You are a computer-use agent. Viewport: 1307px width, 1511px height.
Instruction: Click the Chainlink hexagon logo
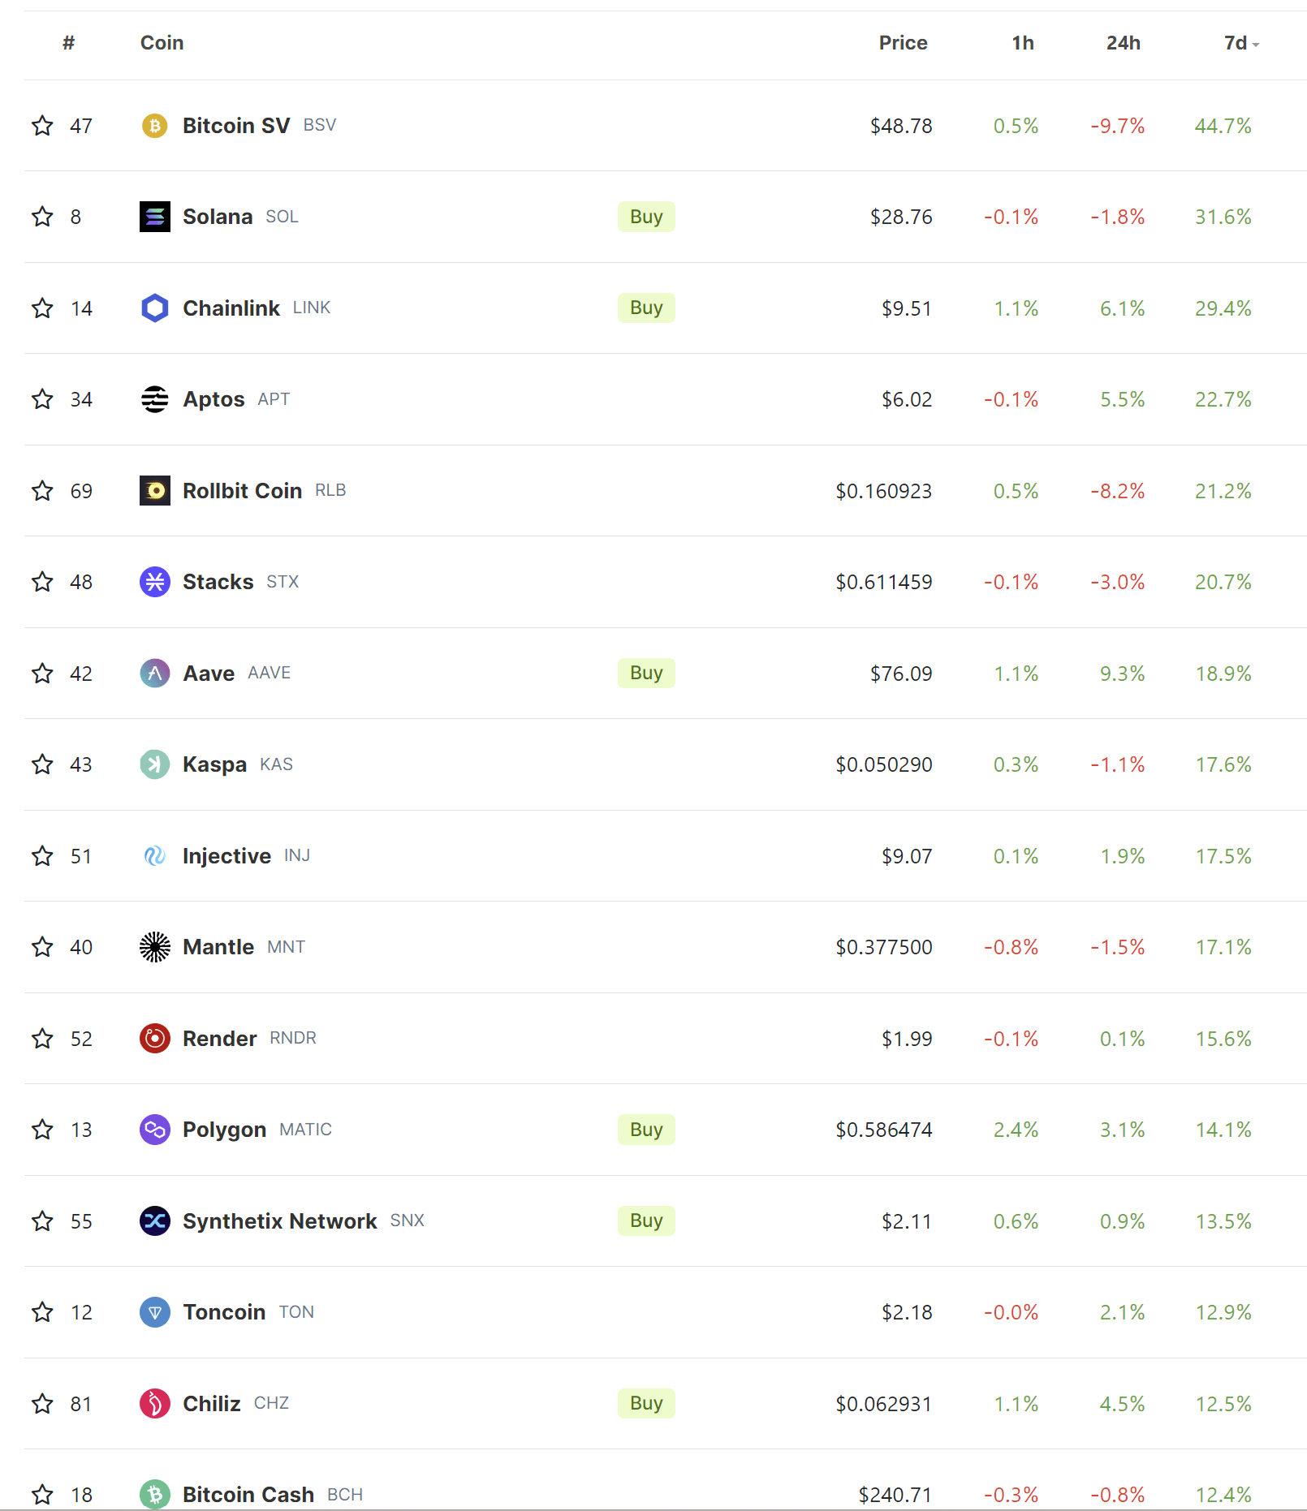154,308
